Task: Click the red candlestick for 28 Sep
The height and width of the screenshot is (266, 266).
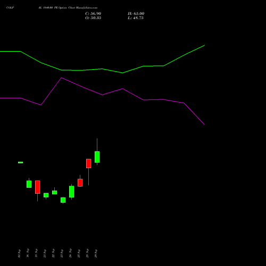Action: coord(89,163)
